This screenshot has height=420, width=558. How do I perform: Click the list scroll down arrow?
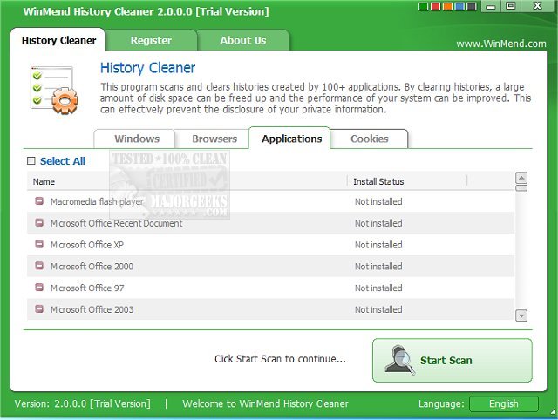[x=521, y=315]
